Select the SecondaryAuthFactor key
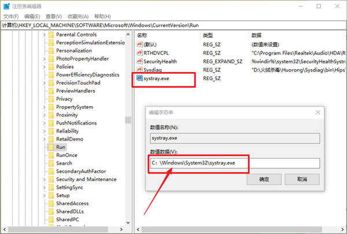 click(81, 171)
